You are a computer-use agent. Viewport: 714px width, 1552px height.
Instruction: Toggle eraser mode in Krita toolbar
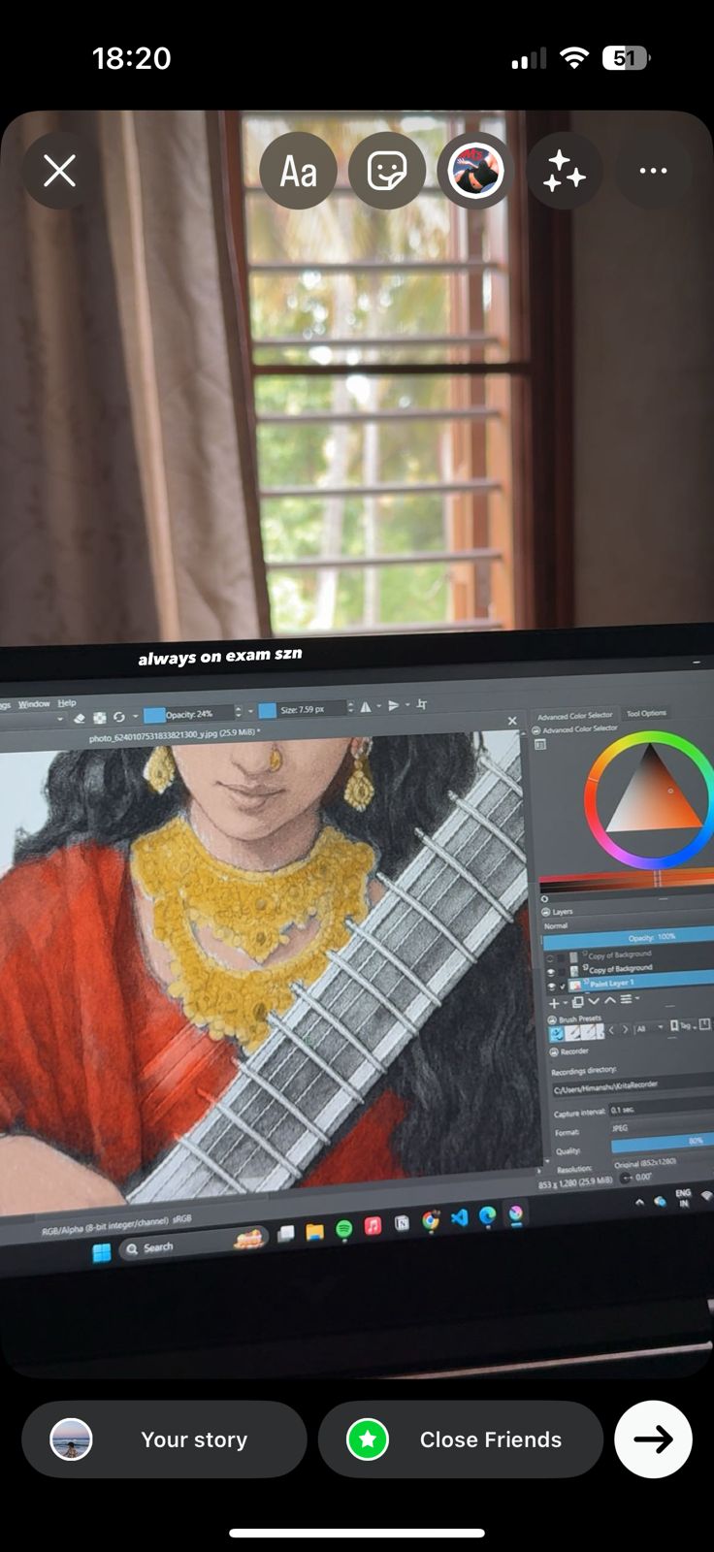(x=80, y=719)
